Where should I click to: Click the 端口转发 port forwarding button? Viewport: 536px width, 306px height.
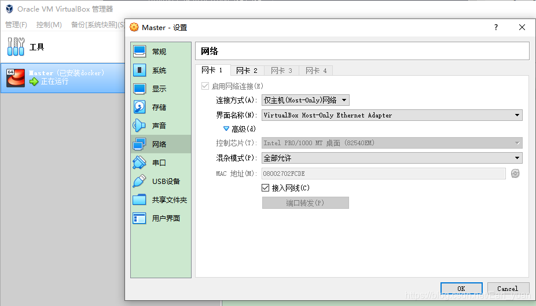[306, 203]
